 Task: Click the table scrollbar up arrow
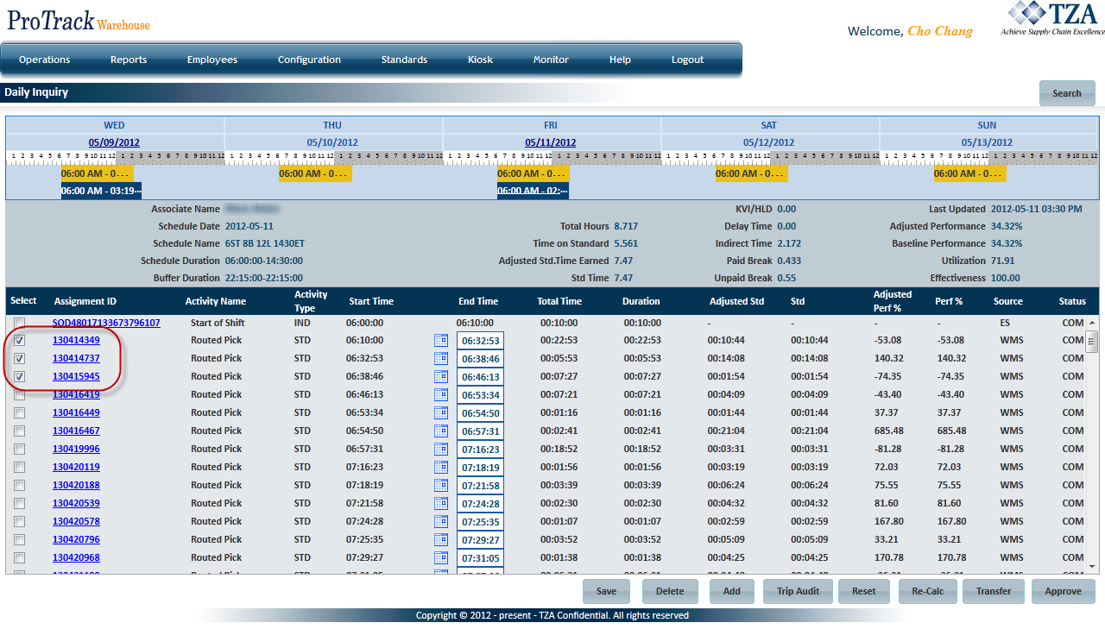click(x=1092, y=322)
